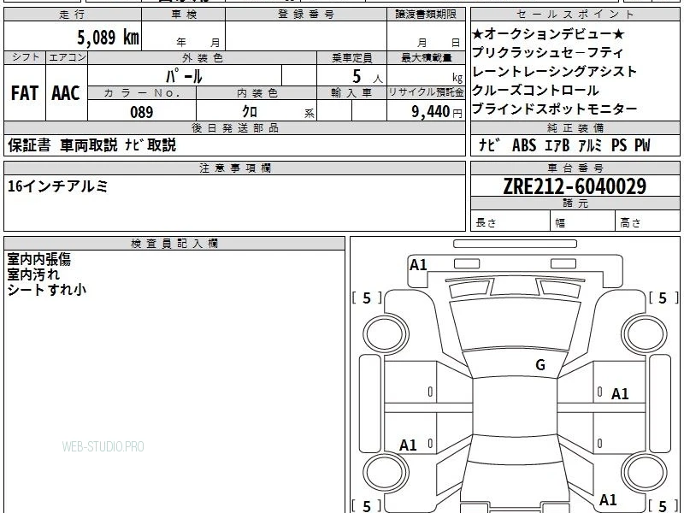Image resolution: width=684 pixels, height=513 pixels.
Task: Click the アルミ equipment entry
Action: [x=590, y=145]
